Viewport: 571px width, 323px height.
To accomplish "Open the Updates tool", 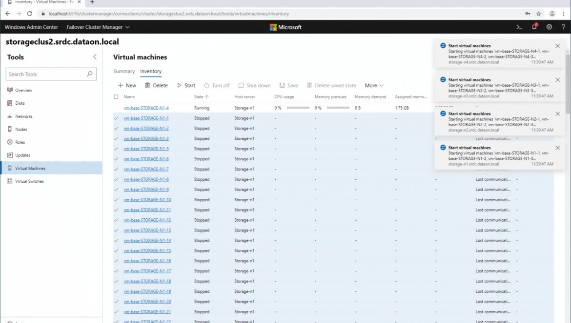I will click(22, 155).
